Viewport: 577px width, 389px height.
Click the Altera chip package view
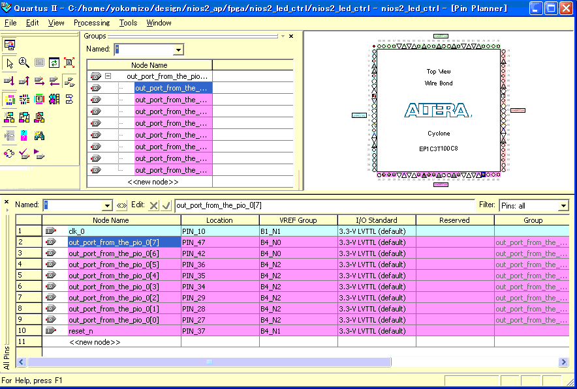point(438,110)
